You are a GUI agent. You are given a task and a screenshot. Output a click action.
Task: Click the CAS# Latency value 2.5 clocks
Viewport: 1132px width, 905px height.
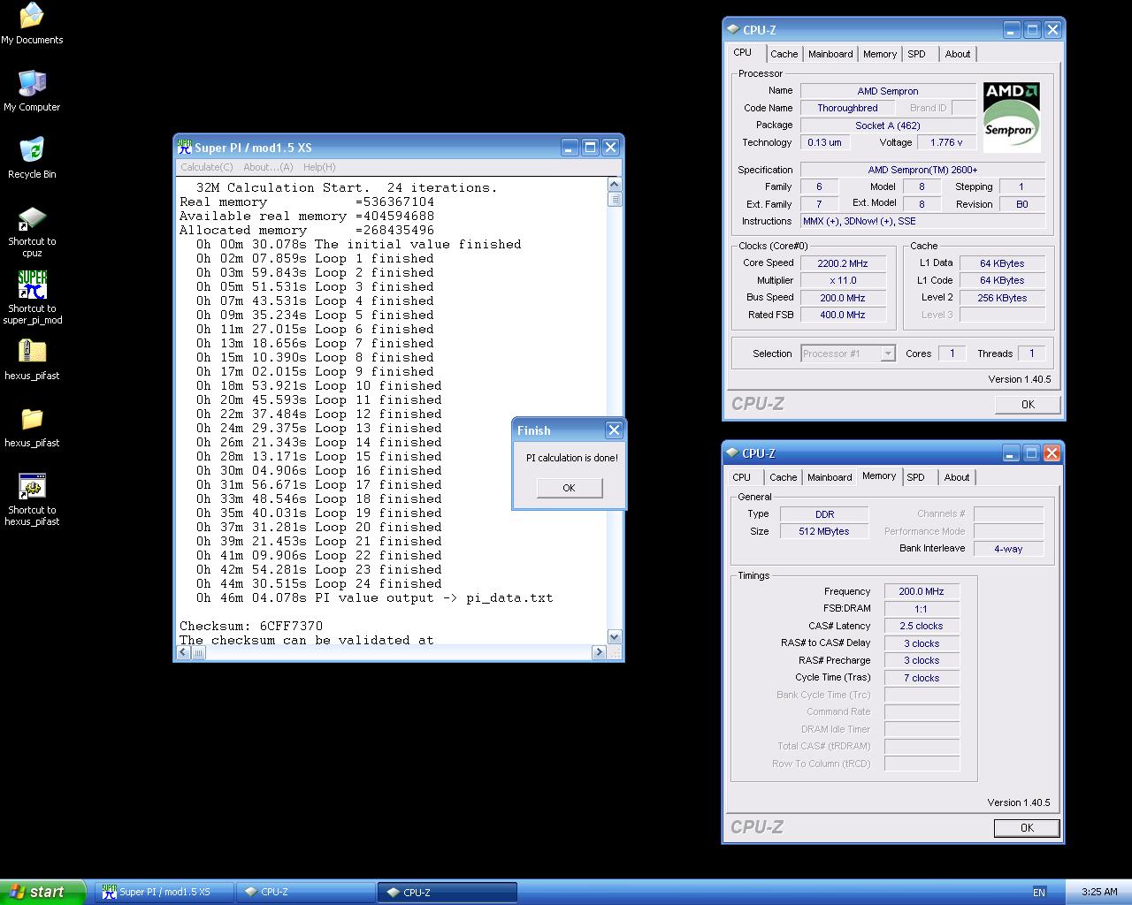point(922,626)
